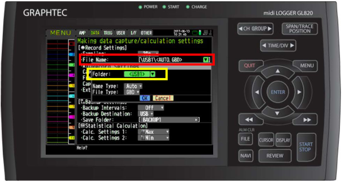Click the SPAN/TRACE POSITION key
The image size is (342, 182).
coord(300,29)
